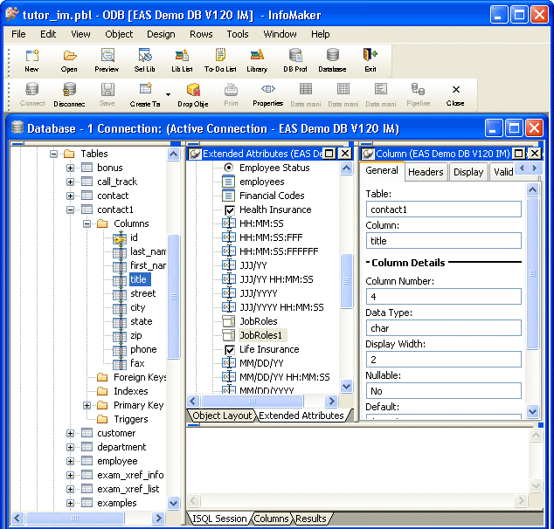Switch to the Headers tab

[x=426, y=172]
